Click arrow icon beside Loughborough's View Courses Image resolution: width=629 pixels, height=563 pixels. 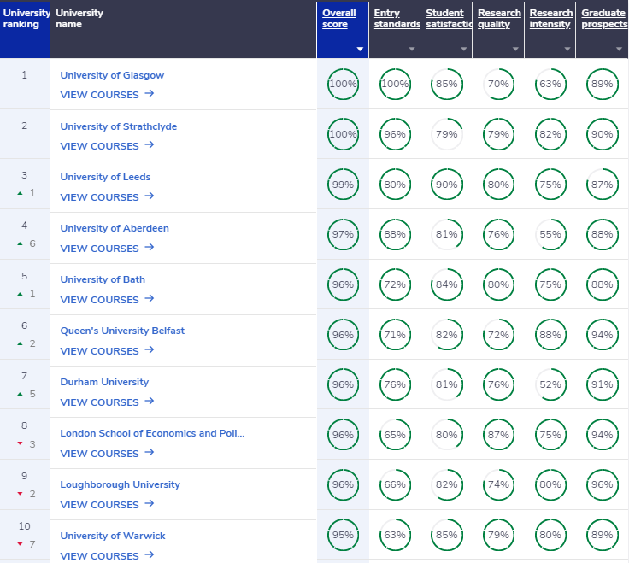click(x=150, y=504)
